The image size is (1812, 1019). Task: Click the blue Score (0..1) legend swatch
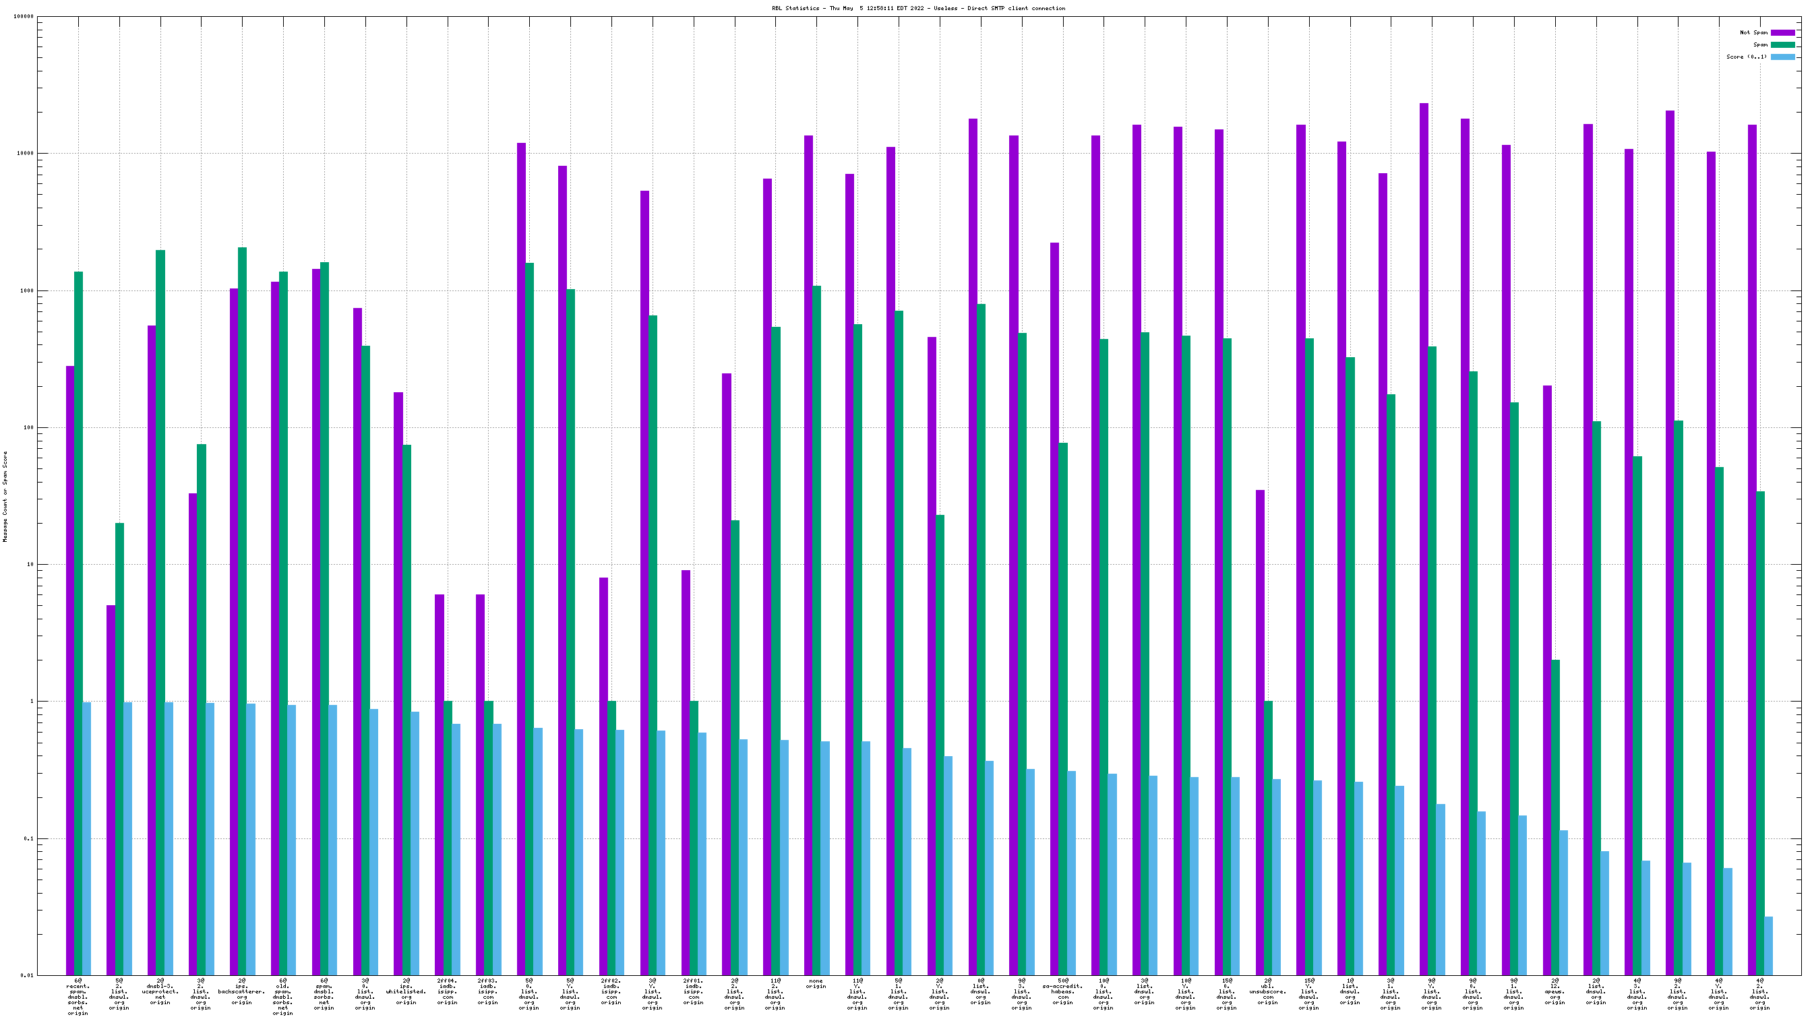[1782, 56]
